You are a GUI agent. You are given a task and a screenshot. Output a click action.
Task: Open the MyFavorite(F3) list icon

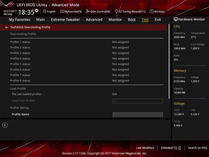[x=62, y=11]
